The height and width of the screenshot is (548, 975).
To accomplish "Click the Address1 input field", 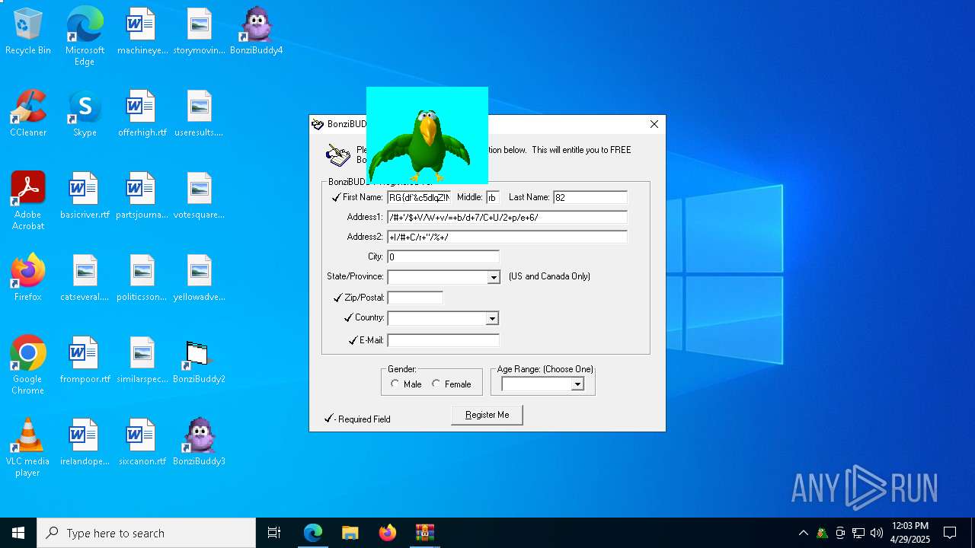I will 507,217.
